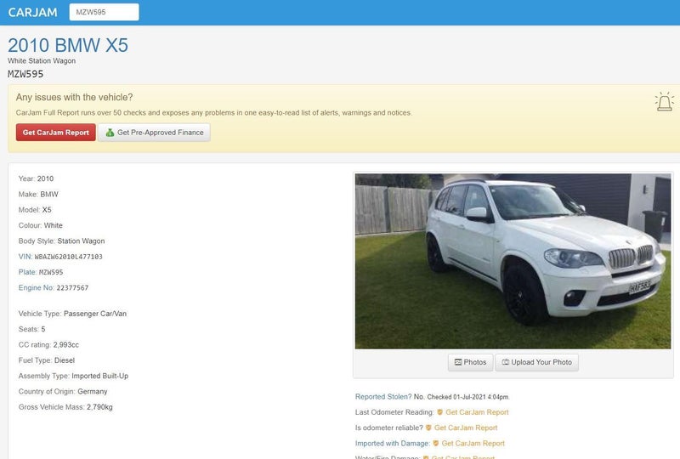Image resolution: width=680 pixels, height=459 pixels.
Task: Get CarJam Report for Last Odometer Reading
Action: (477, 412)
